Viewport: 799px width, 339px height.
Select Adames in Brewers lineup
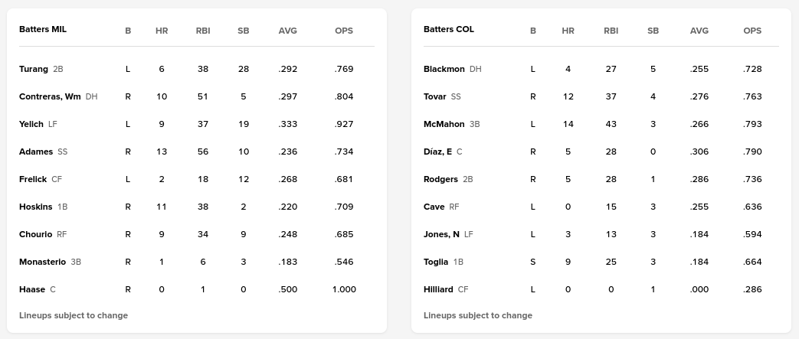pos(36,152)
